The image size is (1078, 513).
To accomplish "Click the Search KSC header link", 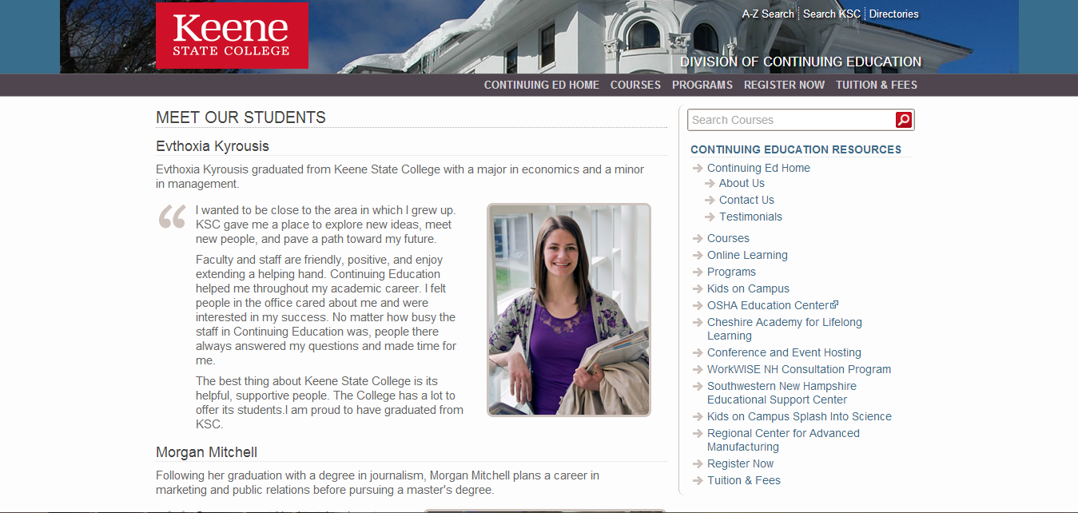I will pos(831,14).
